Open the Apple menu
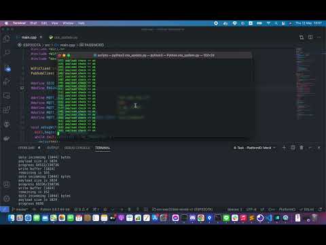Image resolution: width=326 pixels, height=245 pixels. click(6, 23)
